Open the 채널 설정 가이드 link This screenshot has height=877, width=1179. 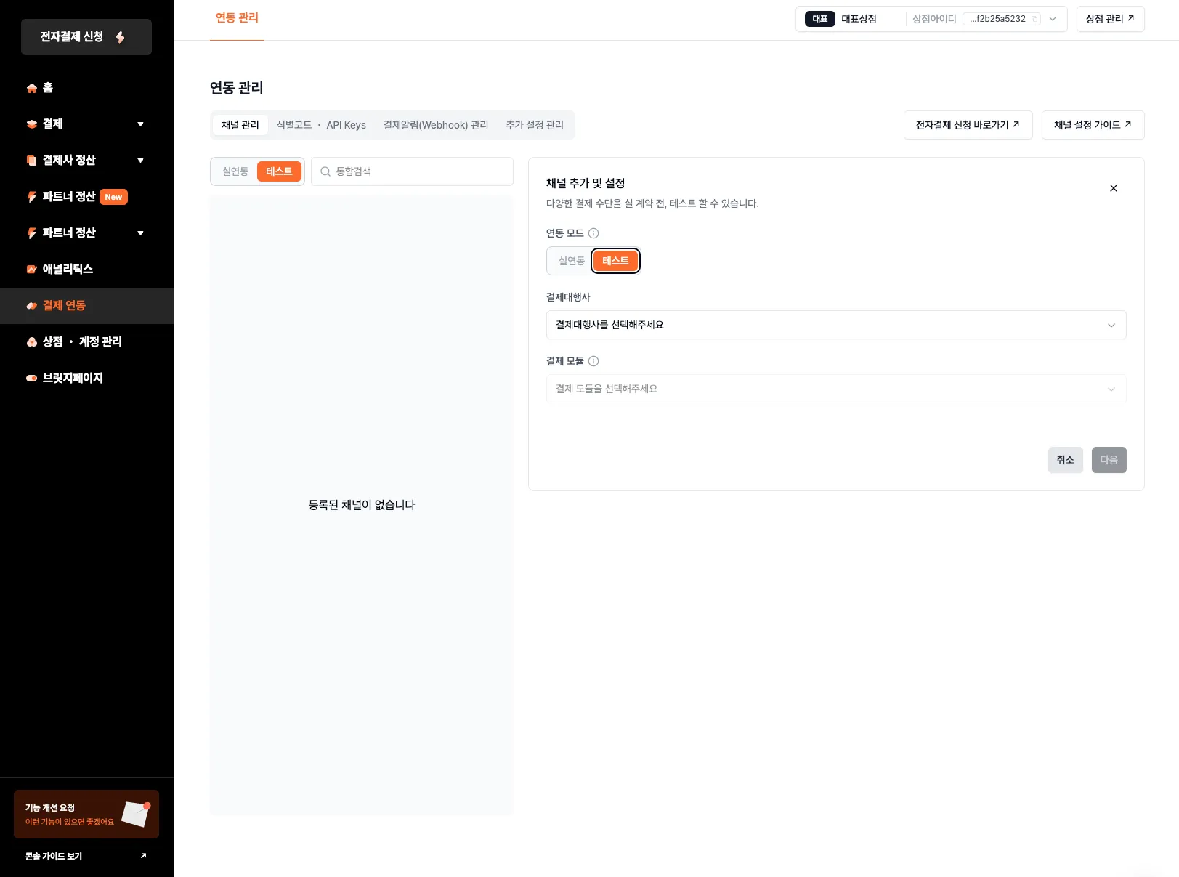[1092, 125]
